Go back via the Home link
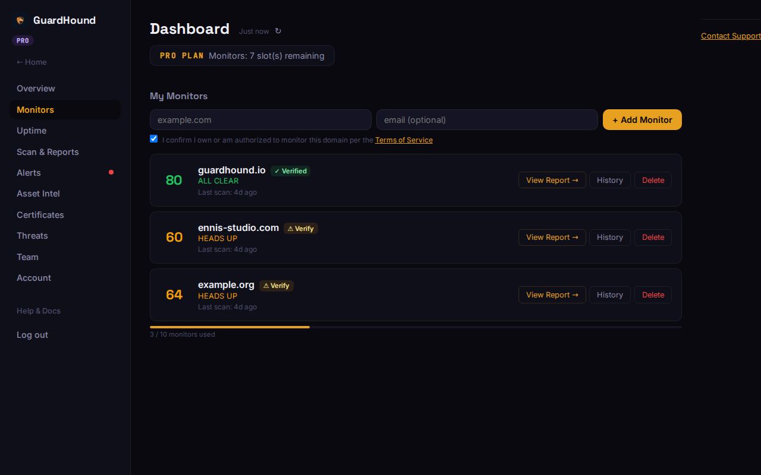Image resolution: width=761 pixels, height=475 pixels. pyautogui.click(x=32, y=62)
